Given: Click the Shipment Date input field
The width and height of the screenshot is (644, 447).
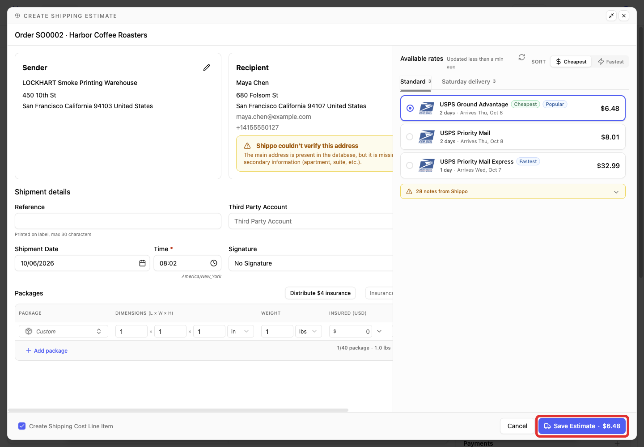Looking at the screenshot, I should point(82,263).
